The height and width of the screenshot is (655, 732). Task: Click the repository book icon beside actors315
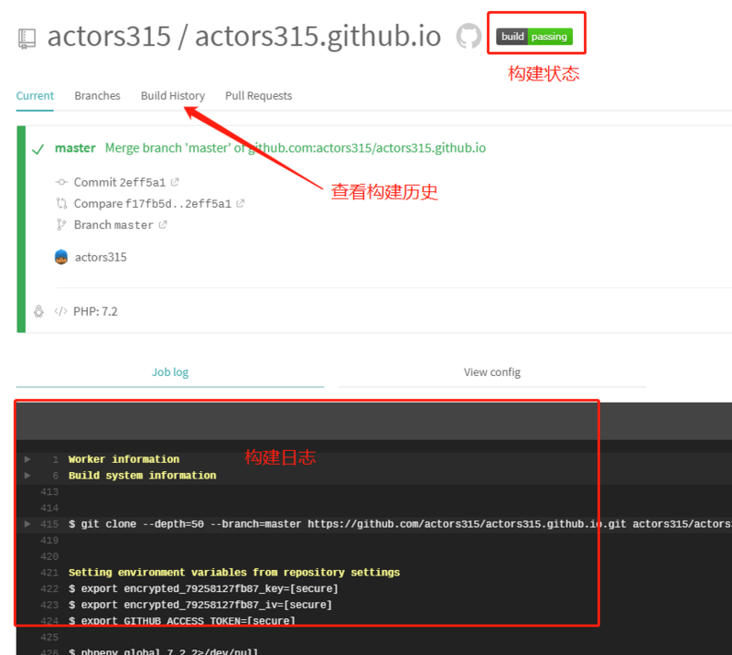click(x=27, y=38)
